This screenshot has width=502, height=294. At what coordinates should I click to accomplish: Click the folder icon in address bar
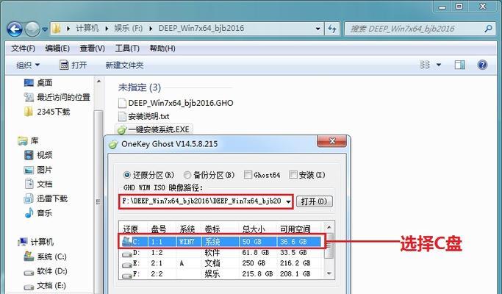[57, 29]
